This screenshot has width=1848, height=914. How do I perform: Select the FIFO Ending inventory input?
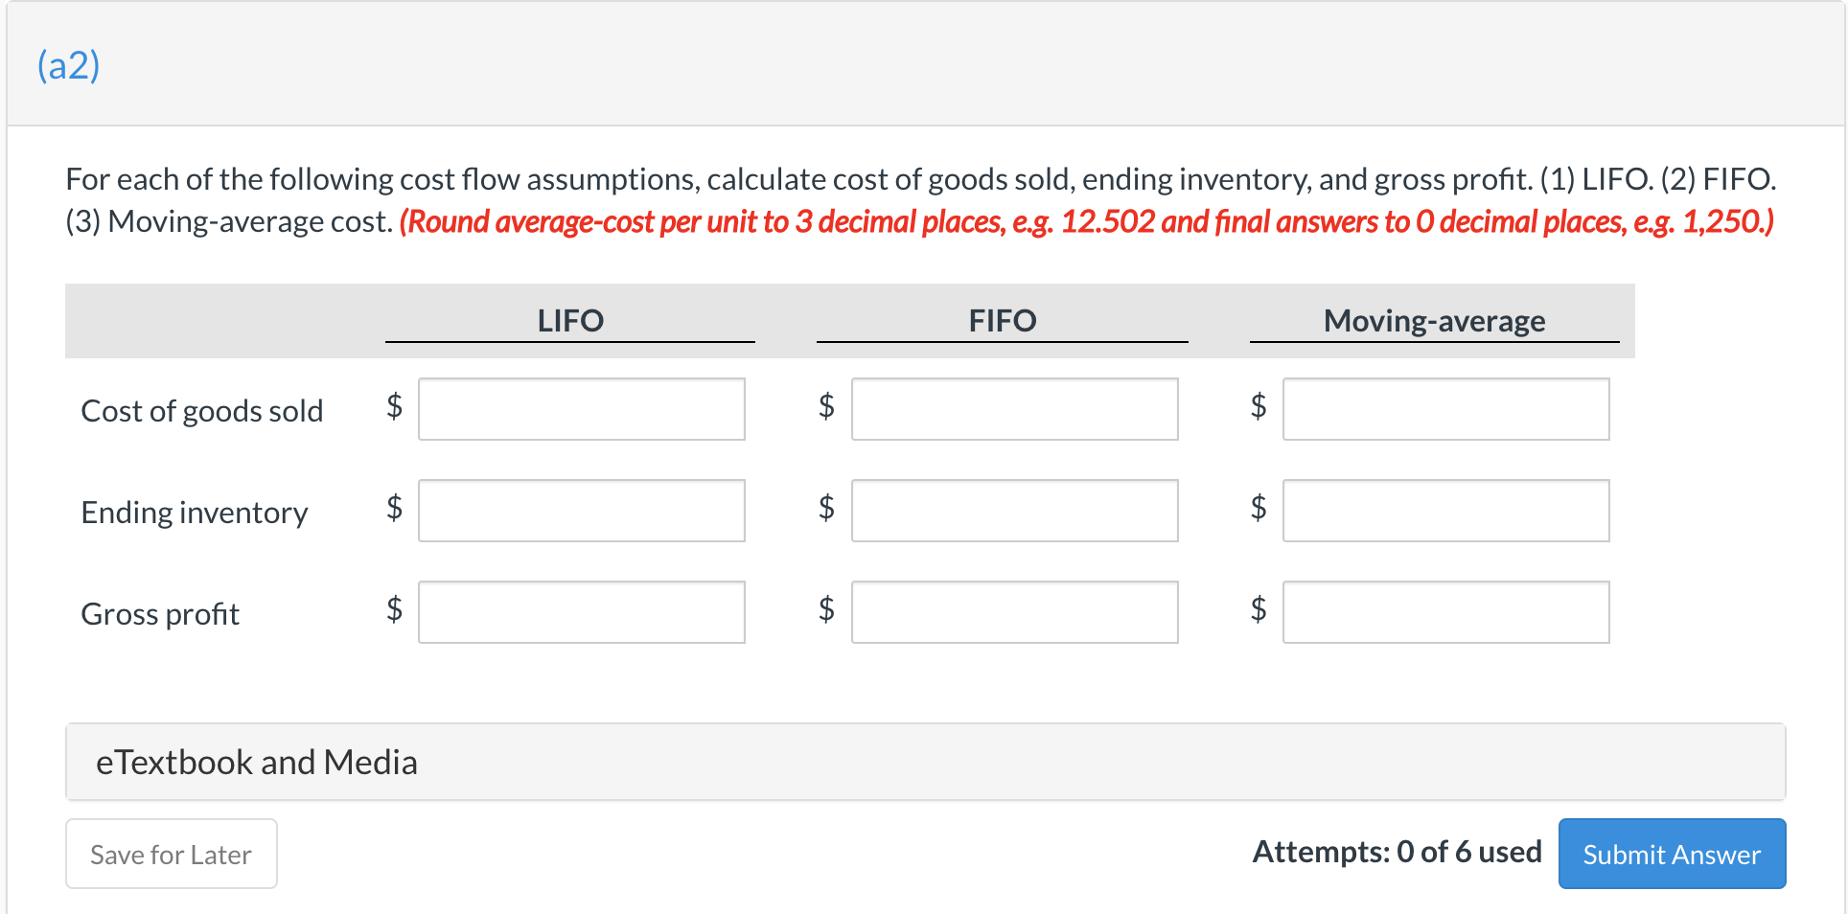coord(1014,511)
